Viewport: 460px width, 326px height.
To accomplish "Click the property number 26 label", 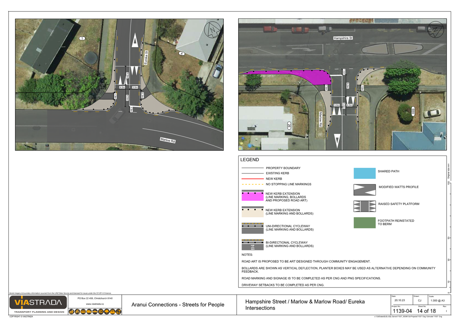I will (289, 125).
